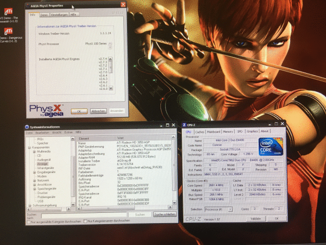The image size is (326, 245).
Task: Select the Speicher tree item
Action: click(x=43, y=143)
